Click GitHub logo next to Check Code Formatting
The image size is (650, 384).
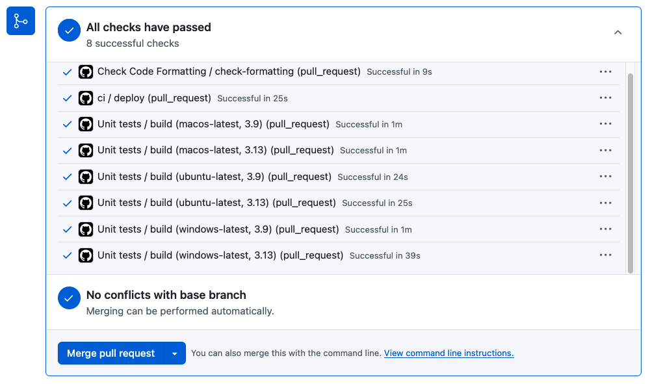click(86, 71)
